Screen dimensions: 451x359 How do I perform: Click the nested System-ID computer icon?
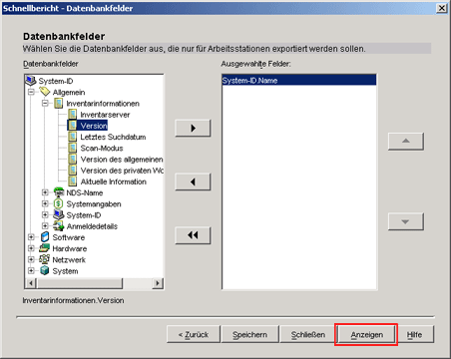(59, 214)
